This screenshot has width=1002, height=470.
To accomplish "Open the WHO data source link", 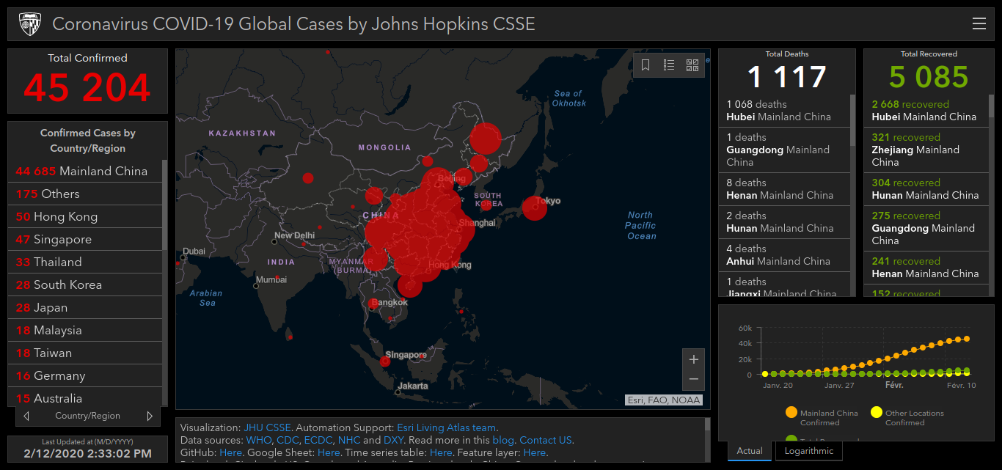I will pos(259,440).
